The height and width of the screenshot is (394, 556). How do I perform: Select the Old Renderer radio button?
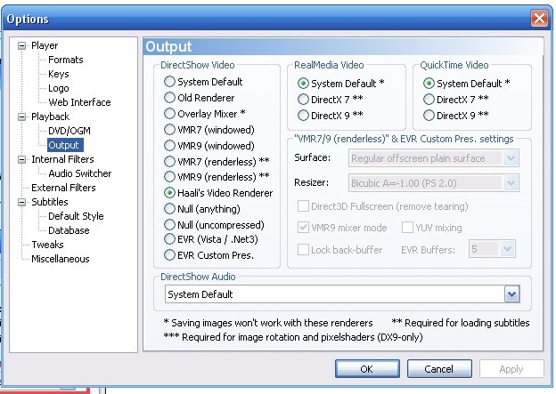[x=169, y=98]
